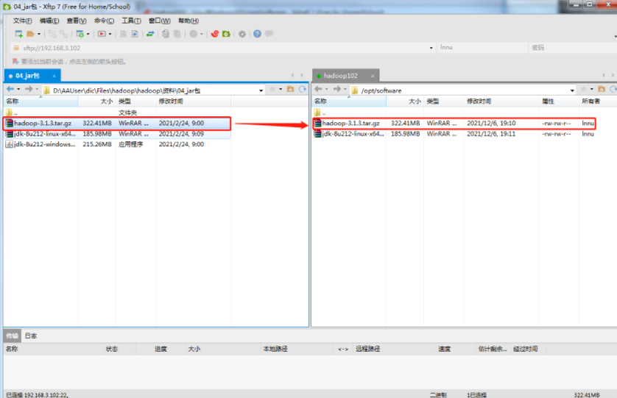This screenshot has height=398, width=617.
Task: Click the red play-style new terminal toolbar icon
Action: coord(102,34)
